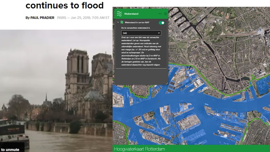
Task: Click the headline 'continues to flood'
Action: (x=64, y=5)
